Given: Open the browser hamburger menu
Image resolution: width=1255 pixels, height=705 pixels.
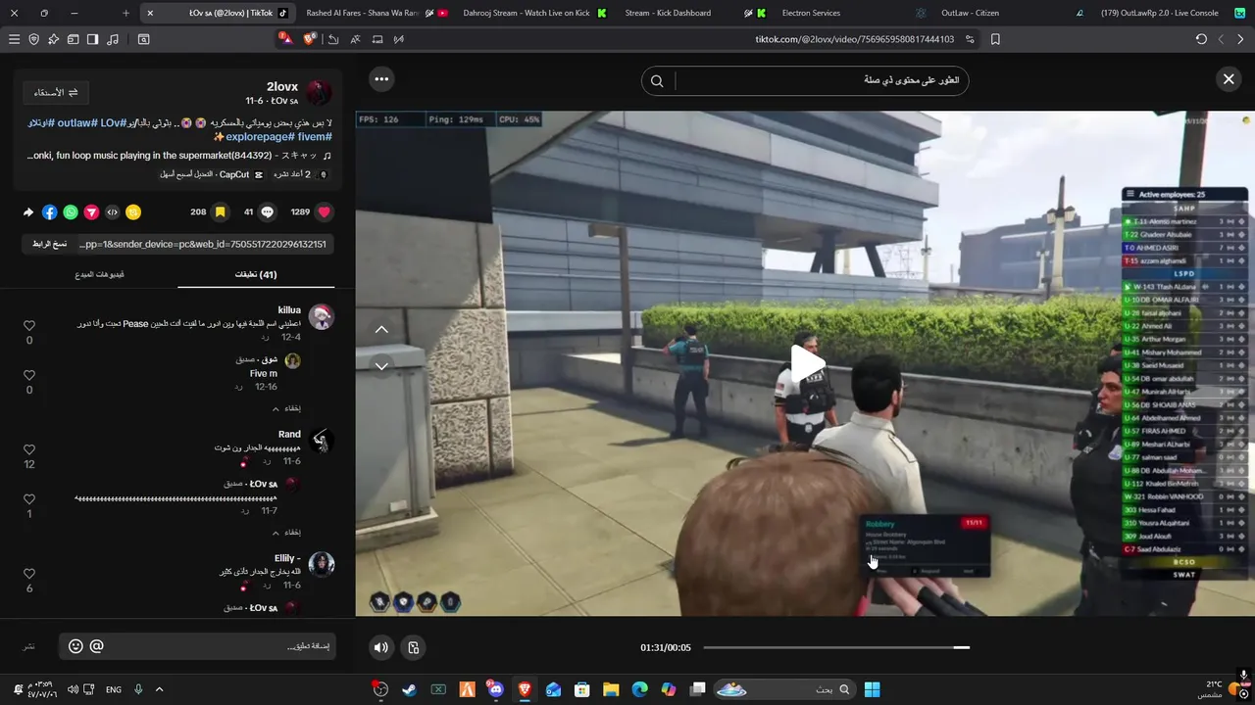Looking at the screenshot, I should (14, 39).
